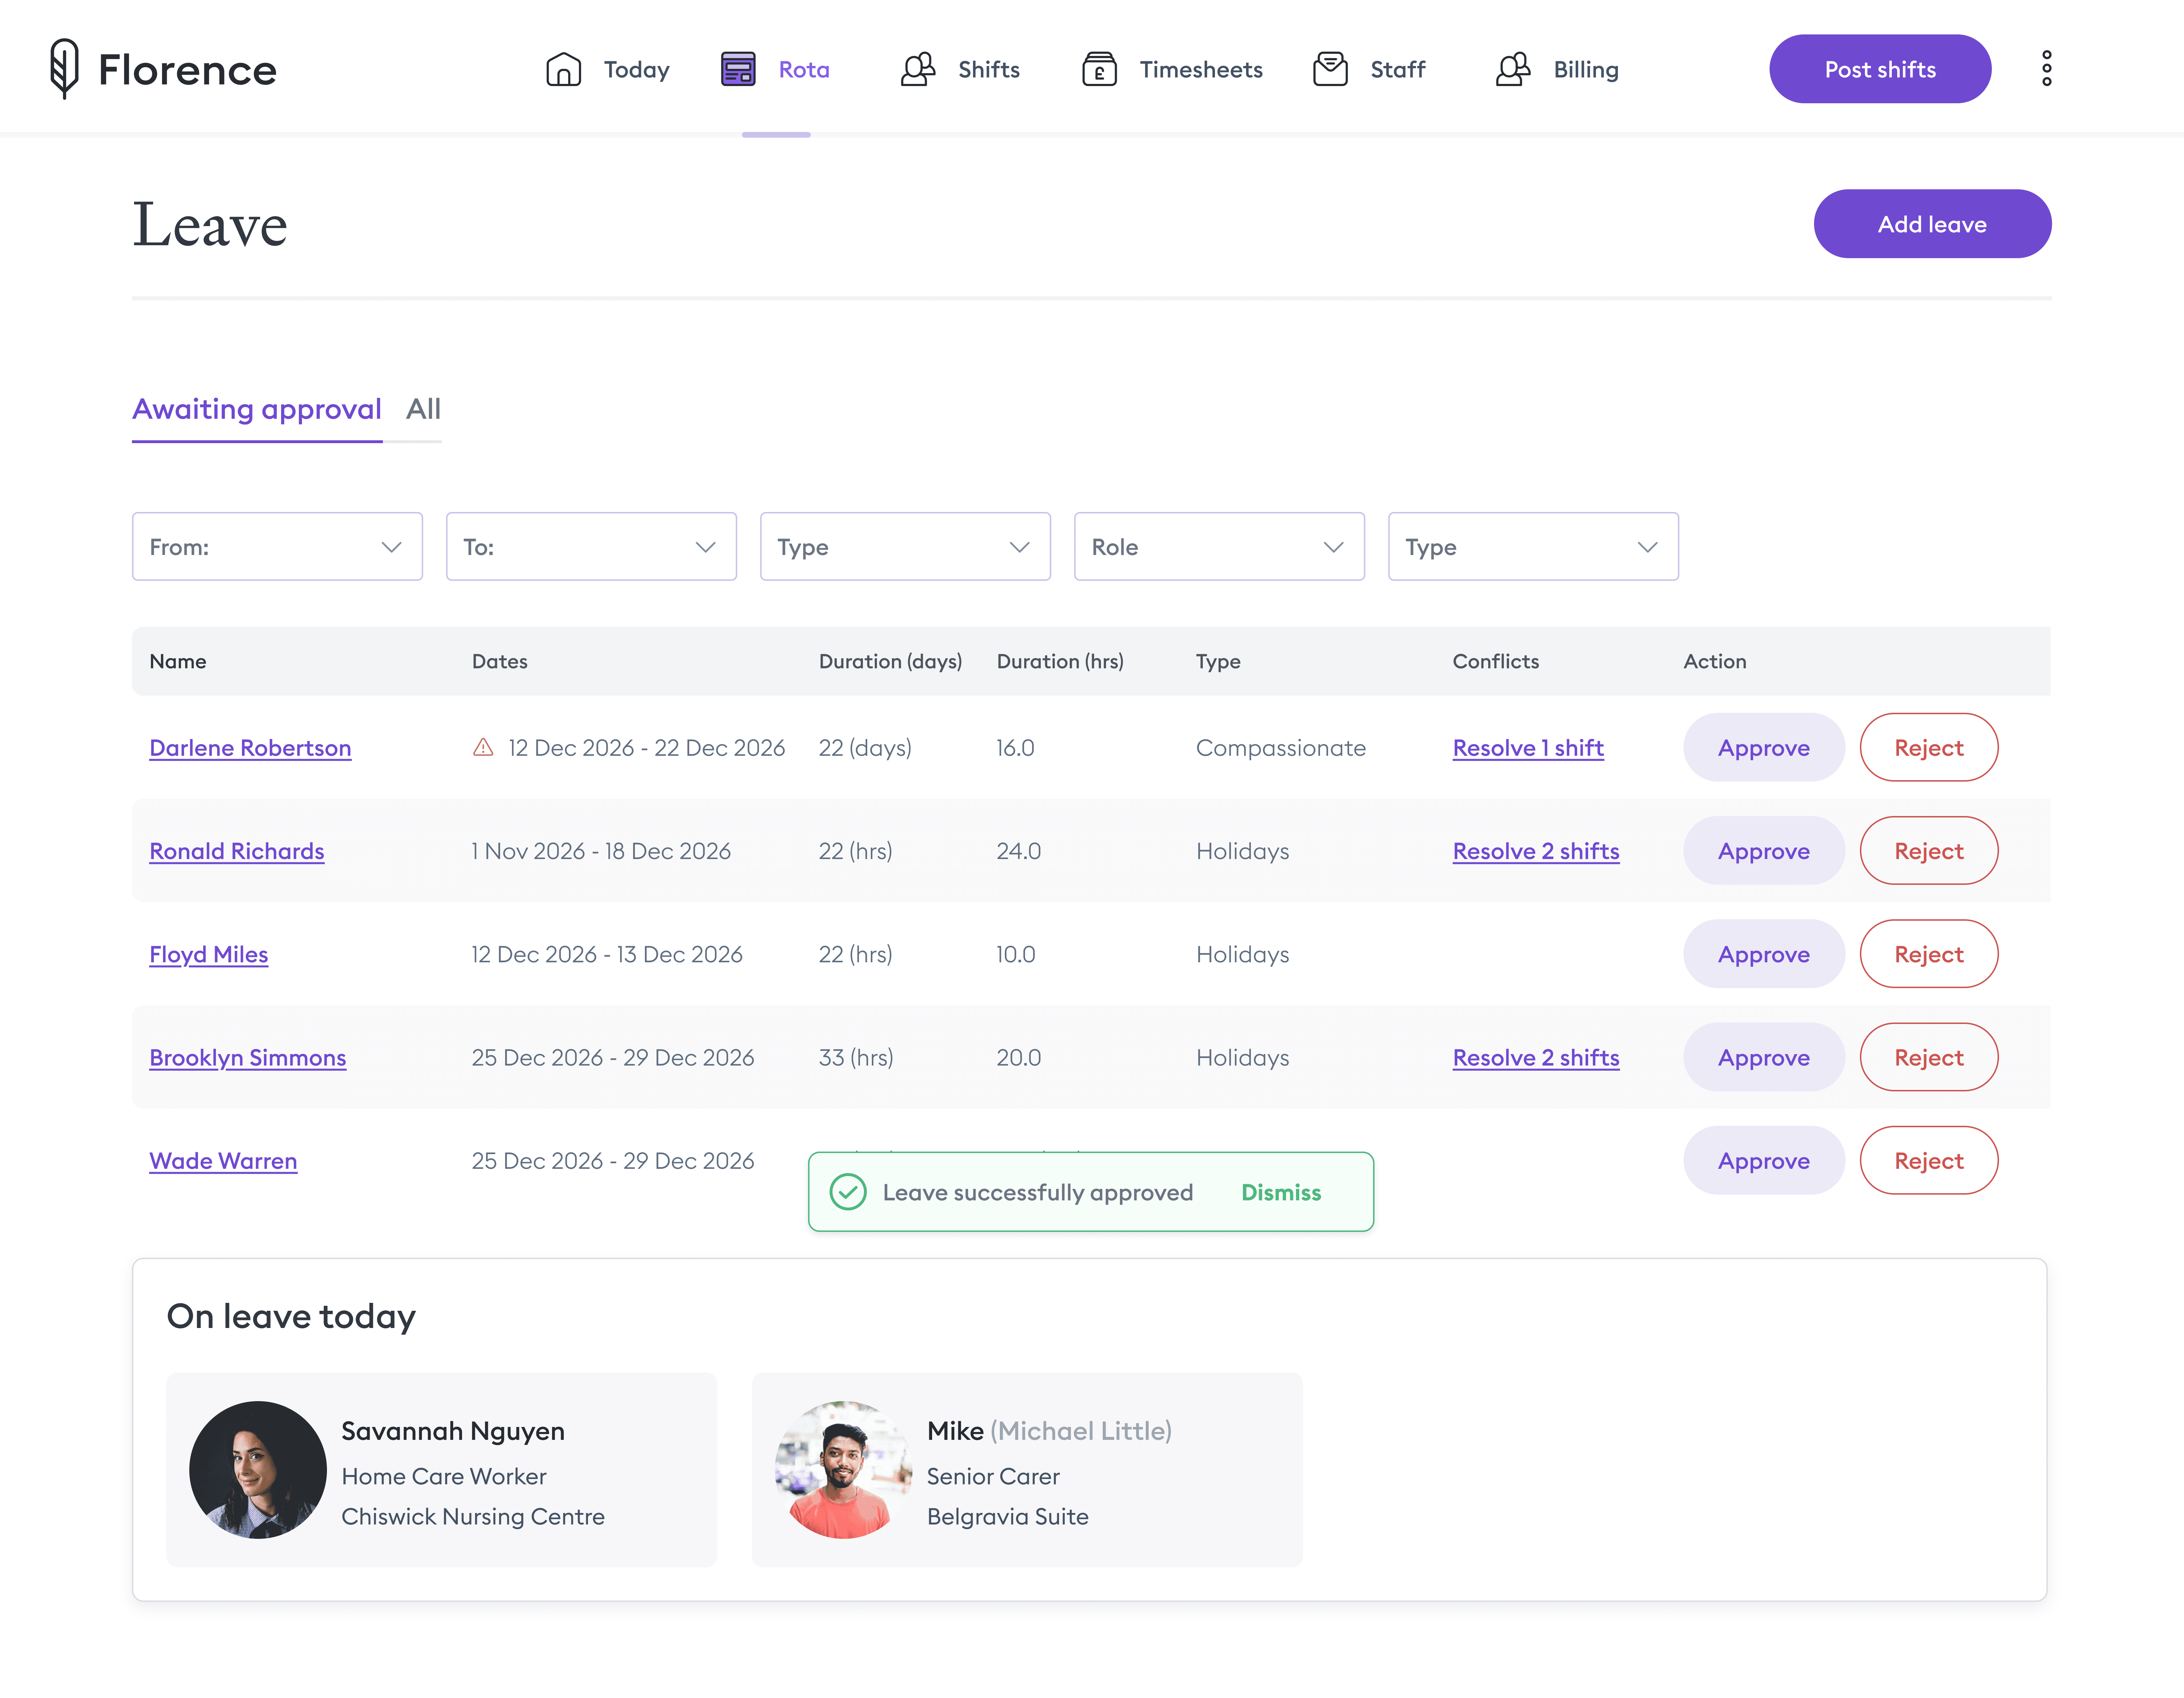Image resolution: width=2184 pixels, height=1698 pixels.
Task: Click the Shifts people icon
Action: point(918,69)
